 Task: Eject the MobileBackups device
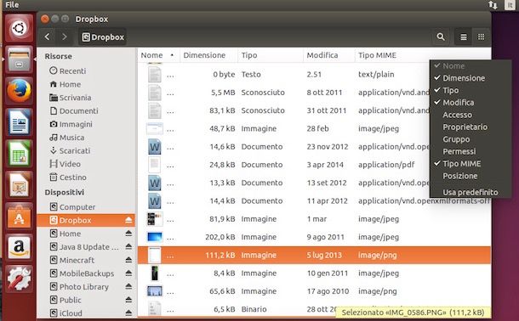pos(128,273)
